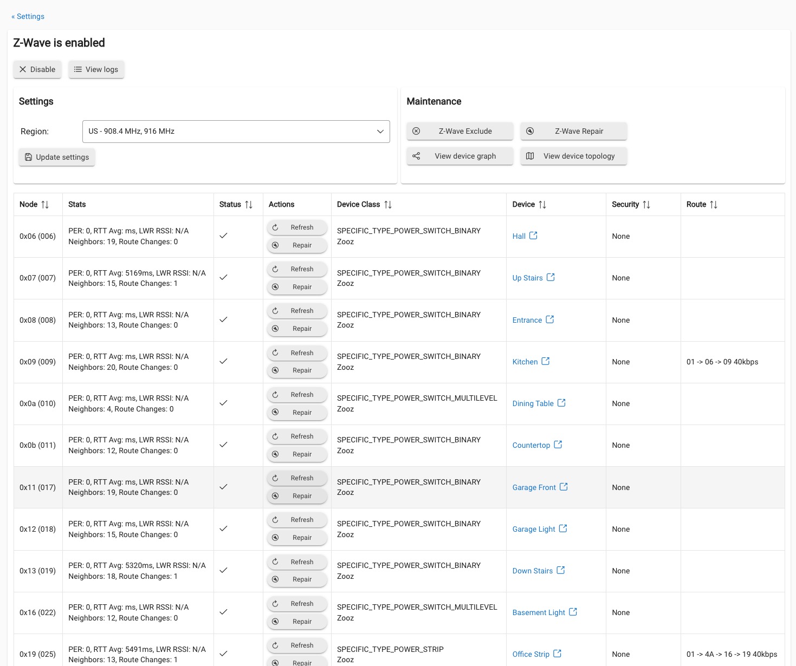The height and width of the screenshot is (666, 796).
Task: Open external link icon next to Garage Light
Action: pyautogui.click(x=563, y=528)
